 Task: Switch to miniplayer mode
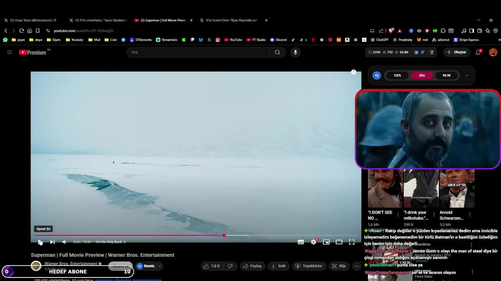pos(326,242)
